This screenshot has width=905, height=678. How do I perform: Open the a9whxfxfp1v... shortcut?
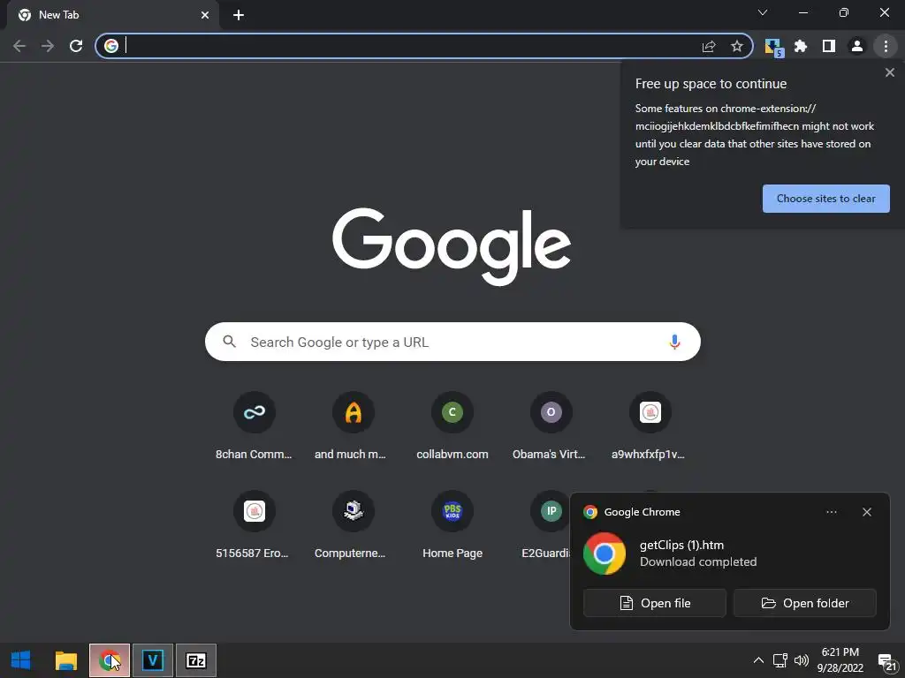(x=650, y=427)
